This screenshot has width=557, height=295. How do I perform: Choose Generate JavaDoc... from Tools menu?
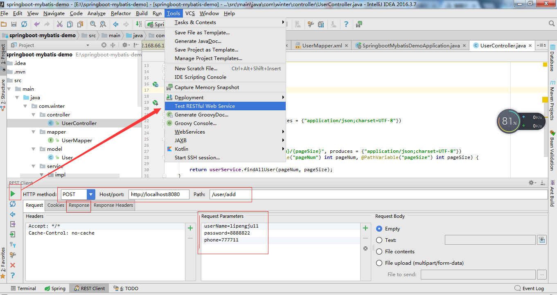click(225, 41)
